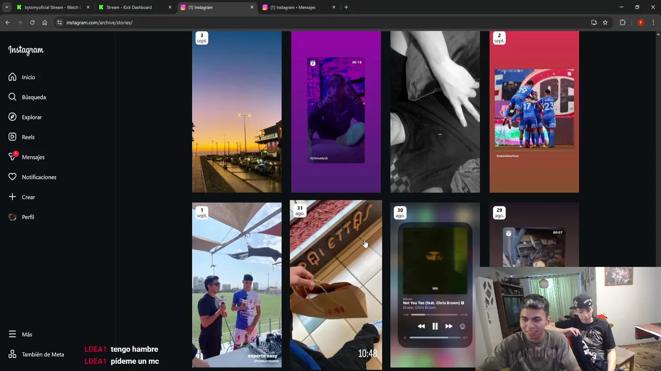Bookmark this page with the star icon
The image size is (661, 371).
pos(605,23)
